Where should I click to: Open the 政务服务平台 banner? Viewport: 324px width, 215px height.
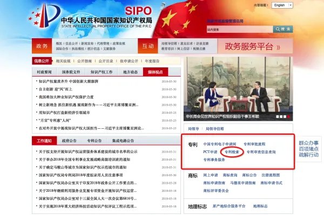pos(255,46)
